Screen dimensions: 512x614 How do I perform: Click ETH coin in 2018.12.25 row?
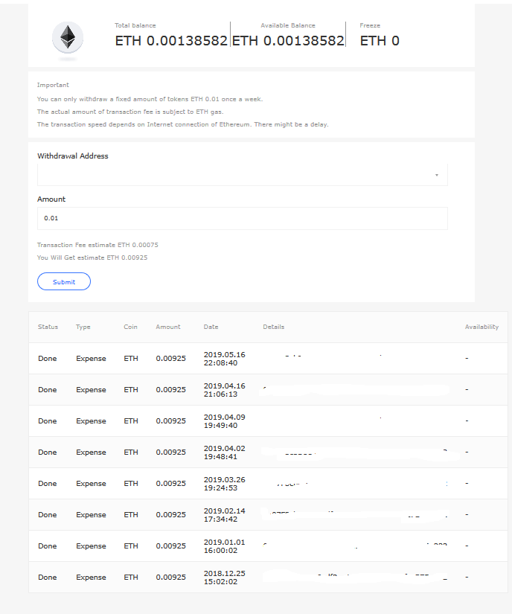point(131,578)
